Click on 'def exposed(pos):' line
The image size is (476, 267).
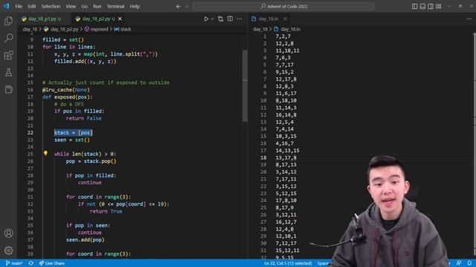coord(67,97)
